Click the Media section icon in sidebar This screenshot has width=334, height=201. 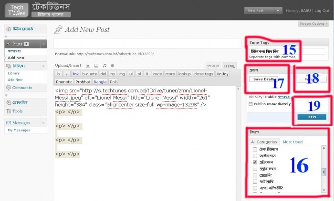(x=8, y=66)
